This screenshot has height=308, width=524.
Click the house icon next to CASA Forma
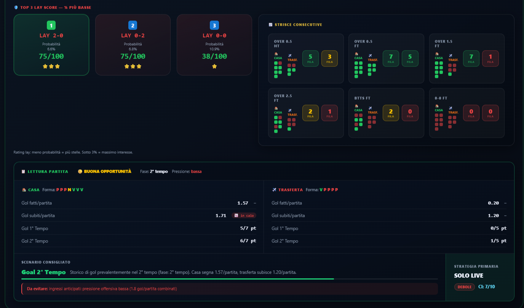tap(24, 190)
